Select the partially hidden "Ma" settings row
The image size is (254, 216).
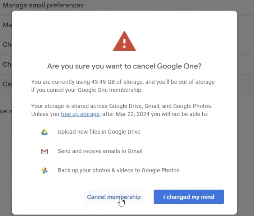pyautogui.click(x=7, y=25)
